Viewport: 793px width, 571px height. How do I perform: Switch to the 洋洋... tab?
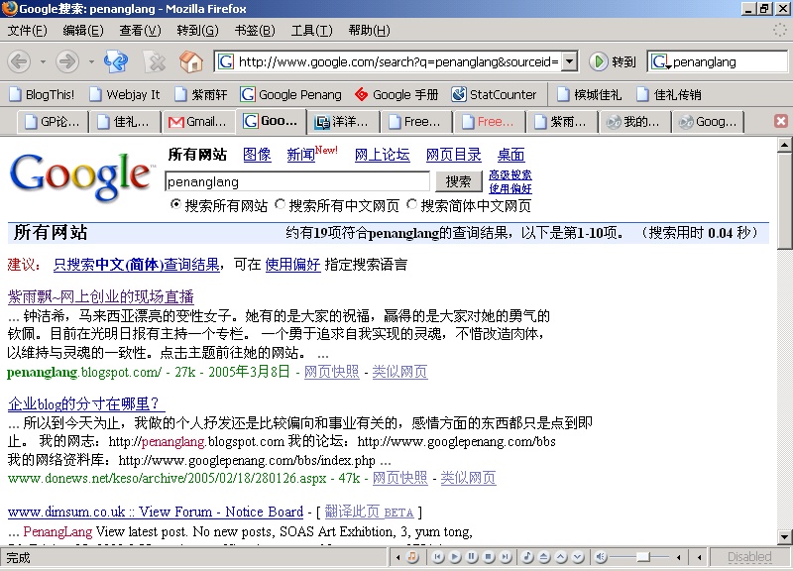pyautogui.click(x=343, y=121)
